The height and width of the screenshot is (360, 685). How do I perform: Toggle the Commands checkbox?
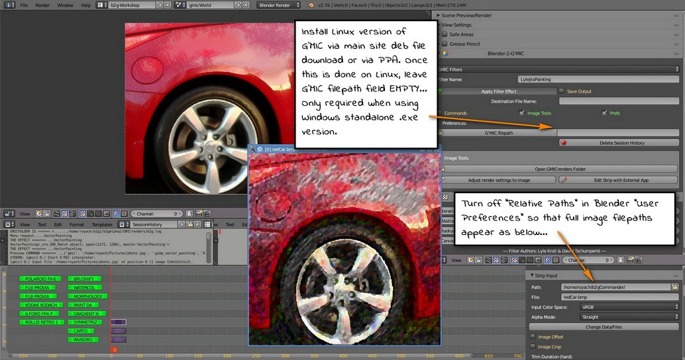(440, 112)
